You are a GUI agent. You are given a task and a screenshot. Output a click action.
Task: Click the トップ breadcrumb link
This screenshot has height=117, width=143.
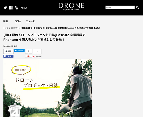point(6,28)
